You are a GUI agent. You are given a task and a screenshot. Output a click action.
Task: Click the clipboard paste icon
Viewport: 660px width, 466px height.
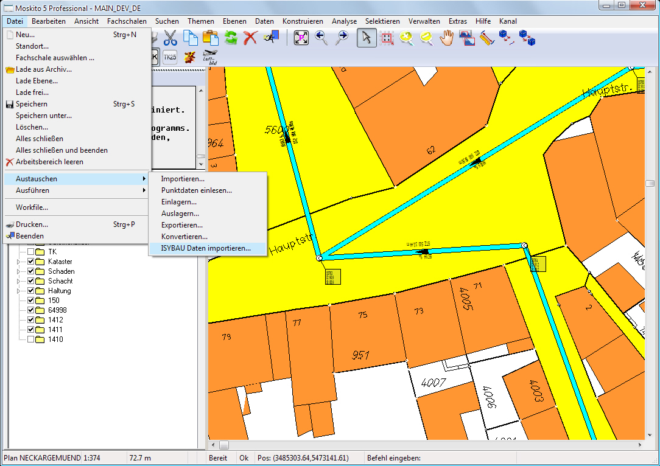click(x=211, y=38)
